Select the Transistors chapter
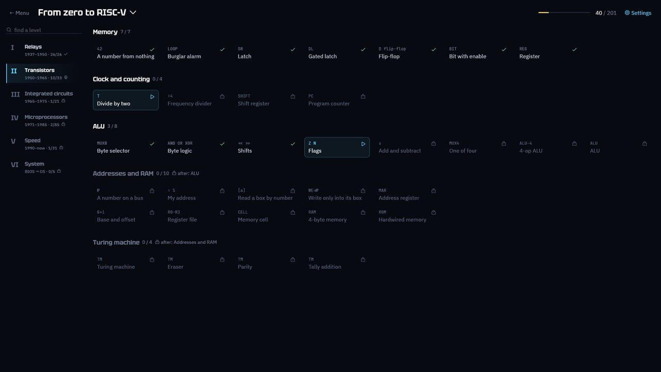Screen dimensions: 661x372 [x=43, y=73]
